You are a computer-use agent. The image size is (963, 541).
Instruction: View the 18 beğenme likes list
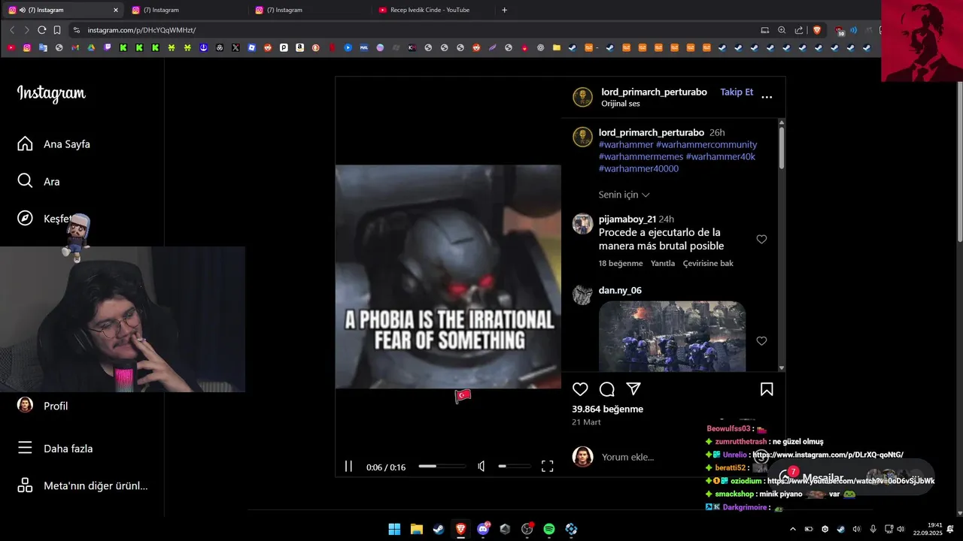621,263
